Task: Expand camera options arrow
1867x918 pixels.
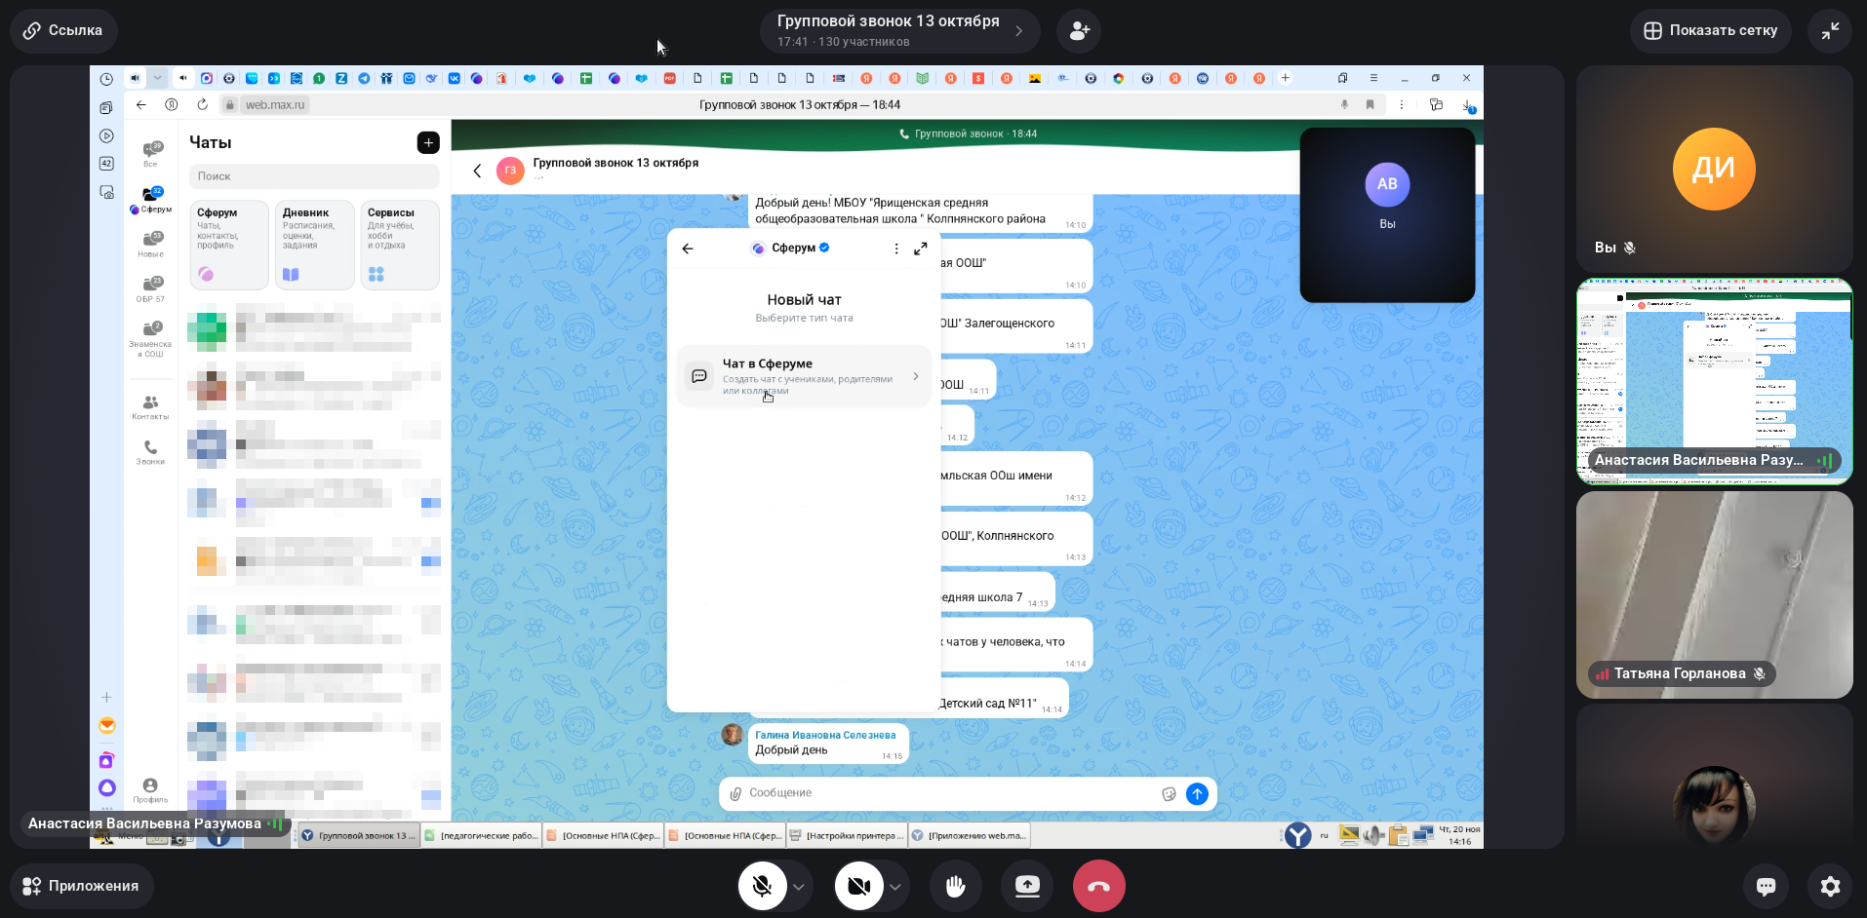Action: (x=894, y=887)
